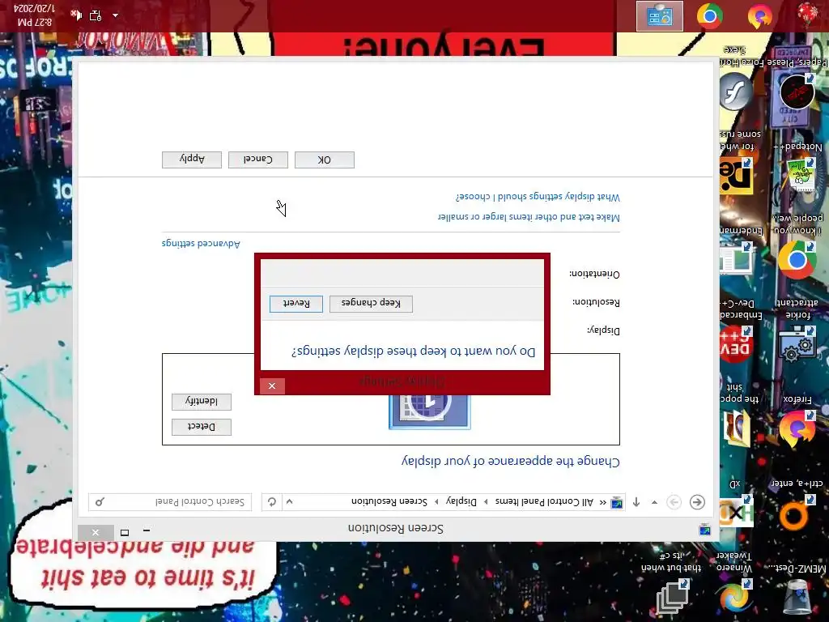Click the 8:27 PM taskbar clock
Image resolution: width=829 pixels, height=622 pixels.
35,15
